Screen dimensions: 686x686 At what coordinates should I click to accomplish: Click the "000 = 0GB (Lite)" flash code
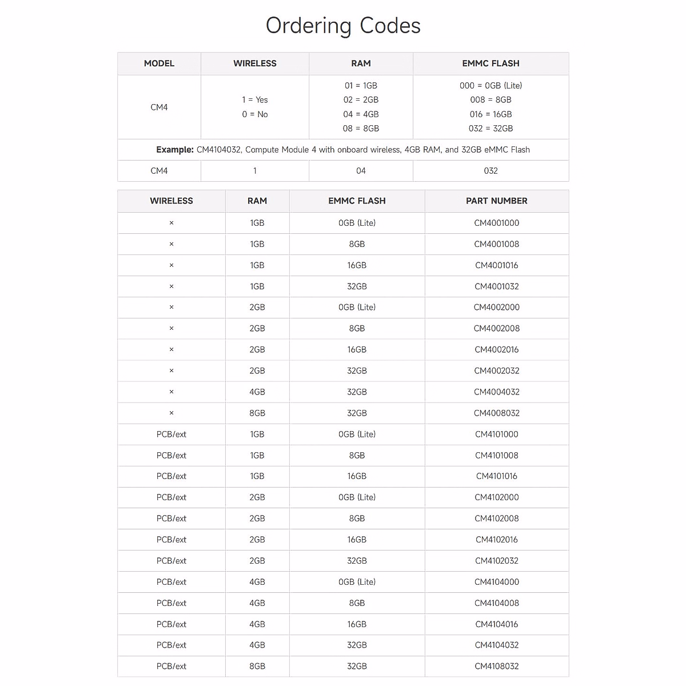[490, 85]
